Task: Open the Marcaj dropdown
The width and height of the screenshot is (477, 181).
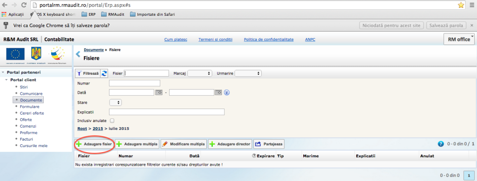Action: 200,73
